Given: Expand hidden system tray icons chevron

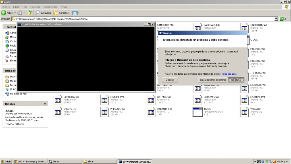Looking at the screenshot, I should 255,162.
